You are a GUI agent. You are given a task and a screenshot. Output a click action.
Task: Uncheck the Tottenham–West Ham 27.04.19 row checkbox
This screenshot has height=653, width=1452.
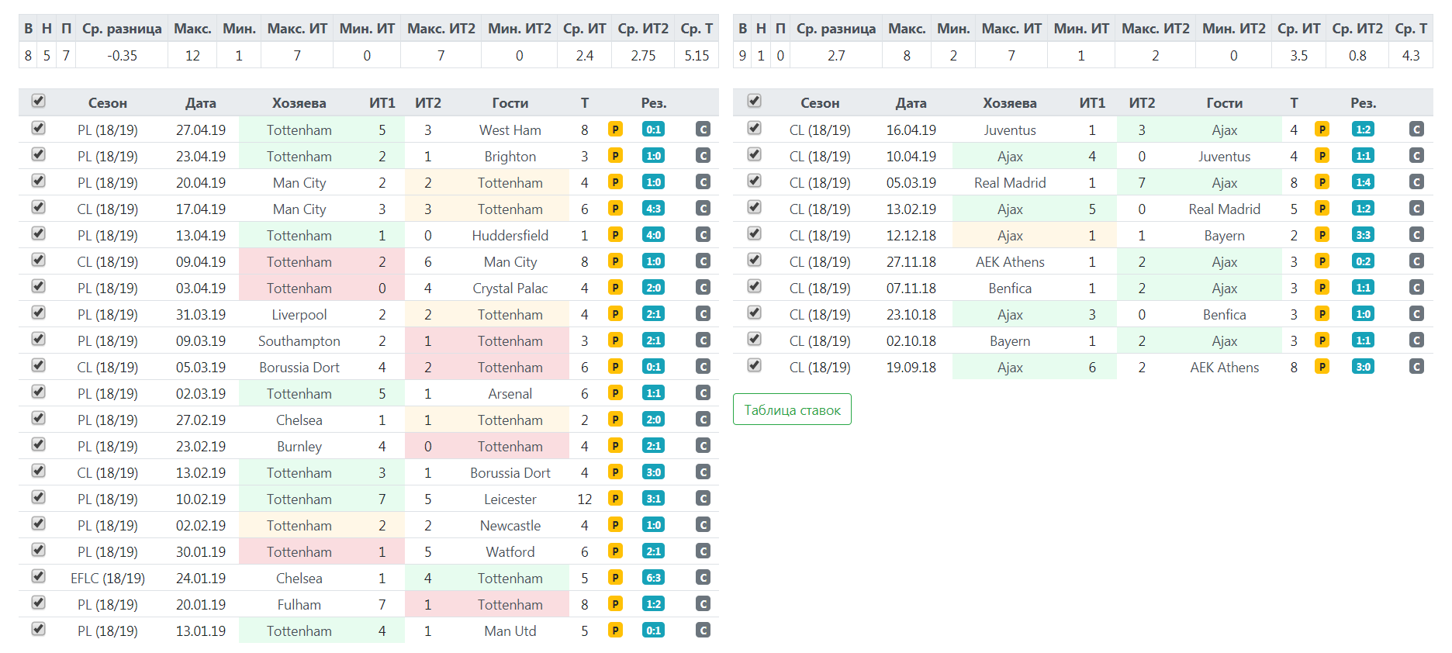pyautogui.click(x=38, y=128)
